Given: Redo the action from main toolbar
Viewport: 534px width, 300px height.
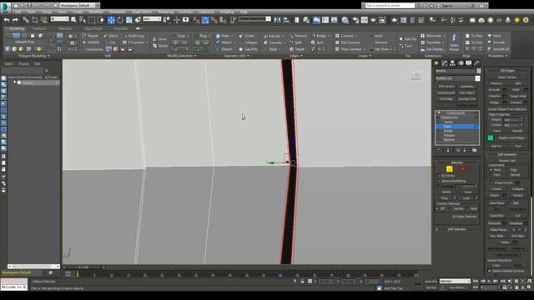Looking at the screenshot, I should 15,20.
